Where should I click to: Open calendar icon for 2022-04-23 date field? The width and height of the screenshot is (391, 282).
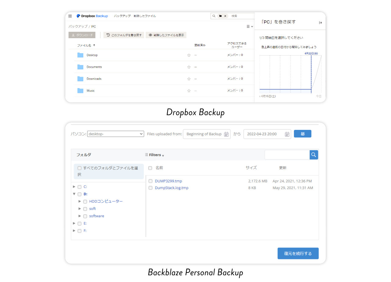coord(287,134)
